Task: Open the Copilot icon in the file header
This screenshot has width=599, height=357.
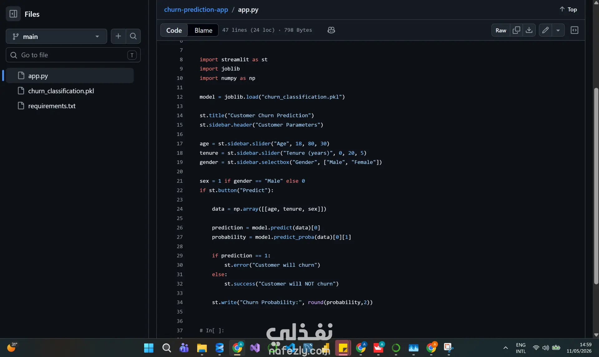Action: click(x=331, y=30)
